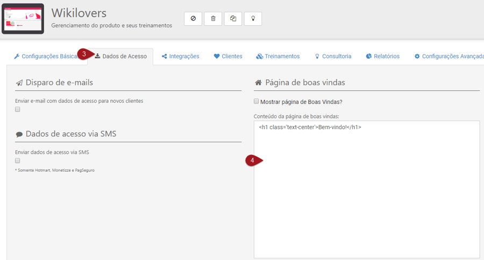Click inside the welcome page content textarea

click(x=367, y=194)
